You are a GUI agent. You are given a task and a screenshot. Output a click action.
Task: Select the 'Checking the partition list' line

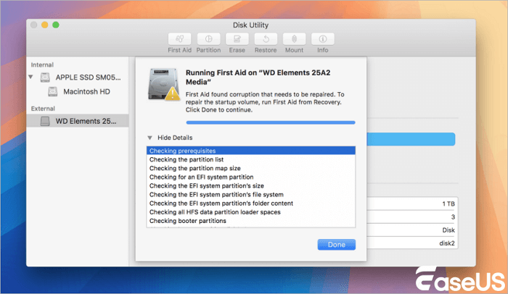coord(251,159)
